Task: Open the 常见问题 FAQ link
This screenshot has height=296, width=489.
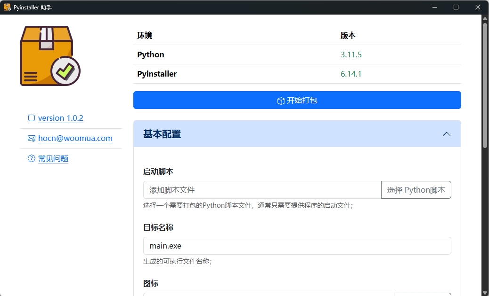Action: point(53,159)
